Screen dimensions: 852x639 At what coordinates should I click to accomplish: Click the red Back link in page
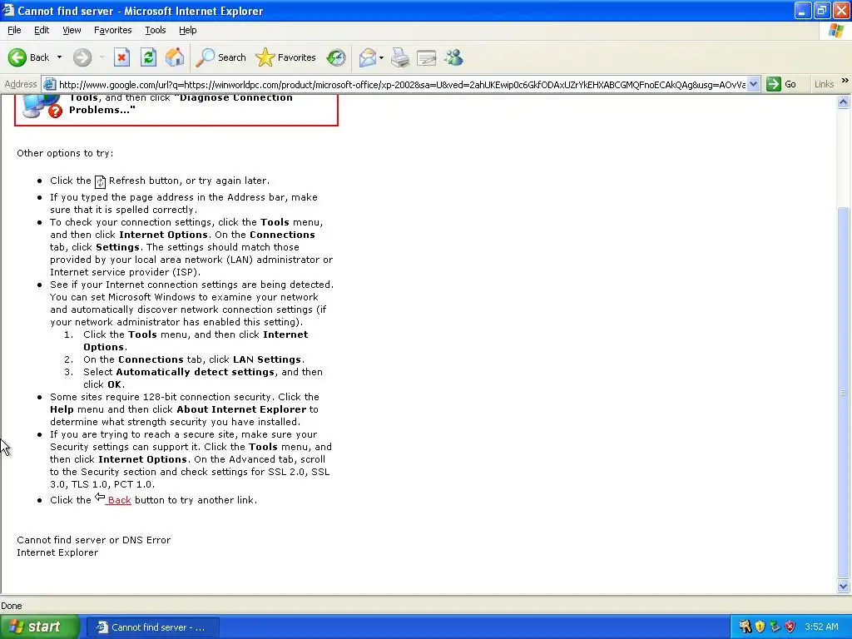pos(119,500)
